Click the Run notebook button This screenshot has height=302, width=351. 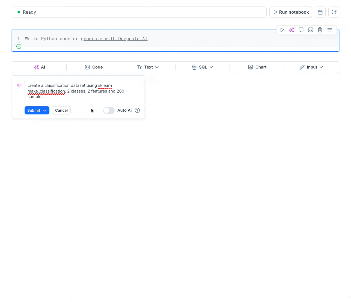[x=290, y=12]
